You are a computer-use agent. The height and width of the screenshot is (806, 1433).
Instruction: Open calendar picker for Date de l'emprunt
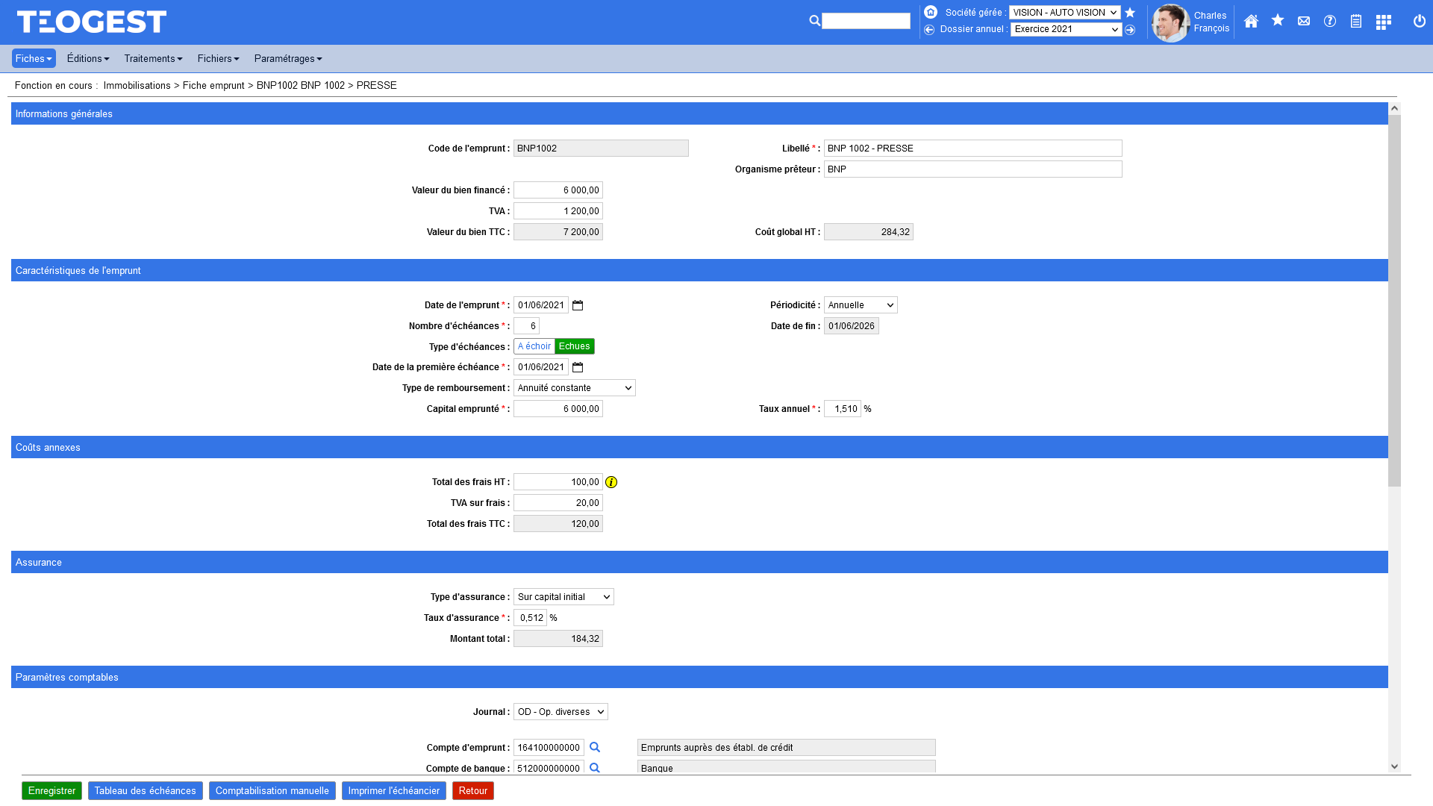(x=578, y=305)
